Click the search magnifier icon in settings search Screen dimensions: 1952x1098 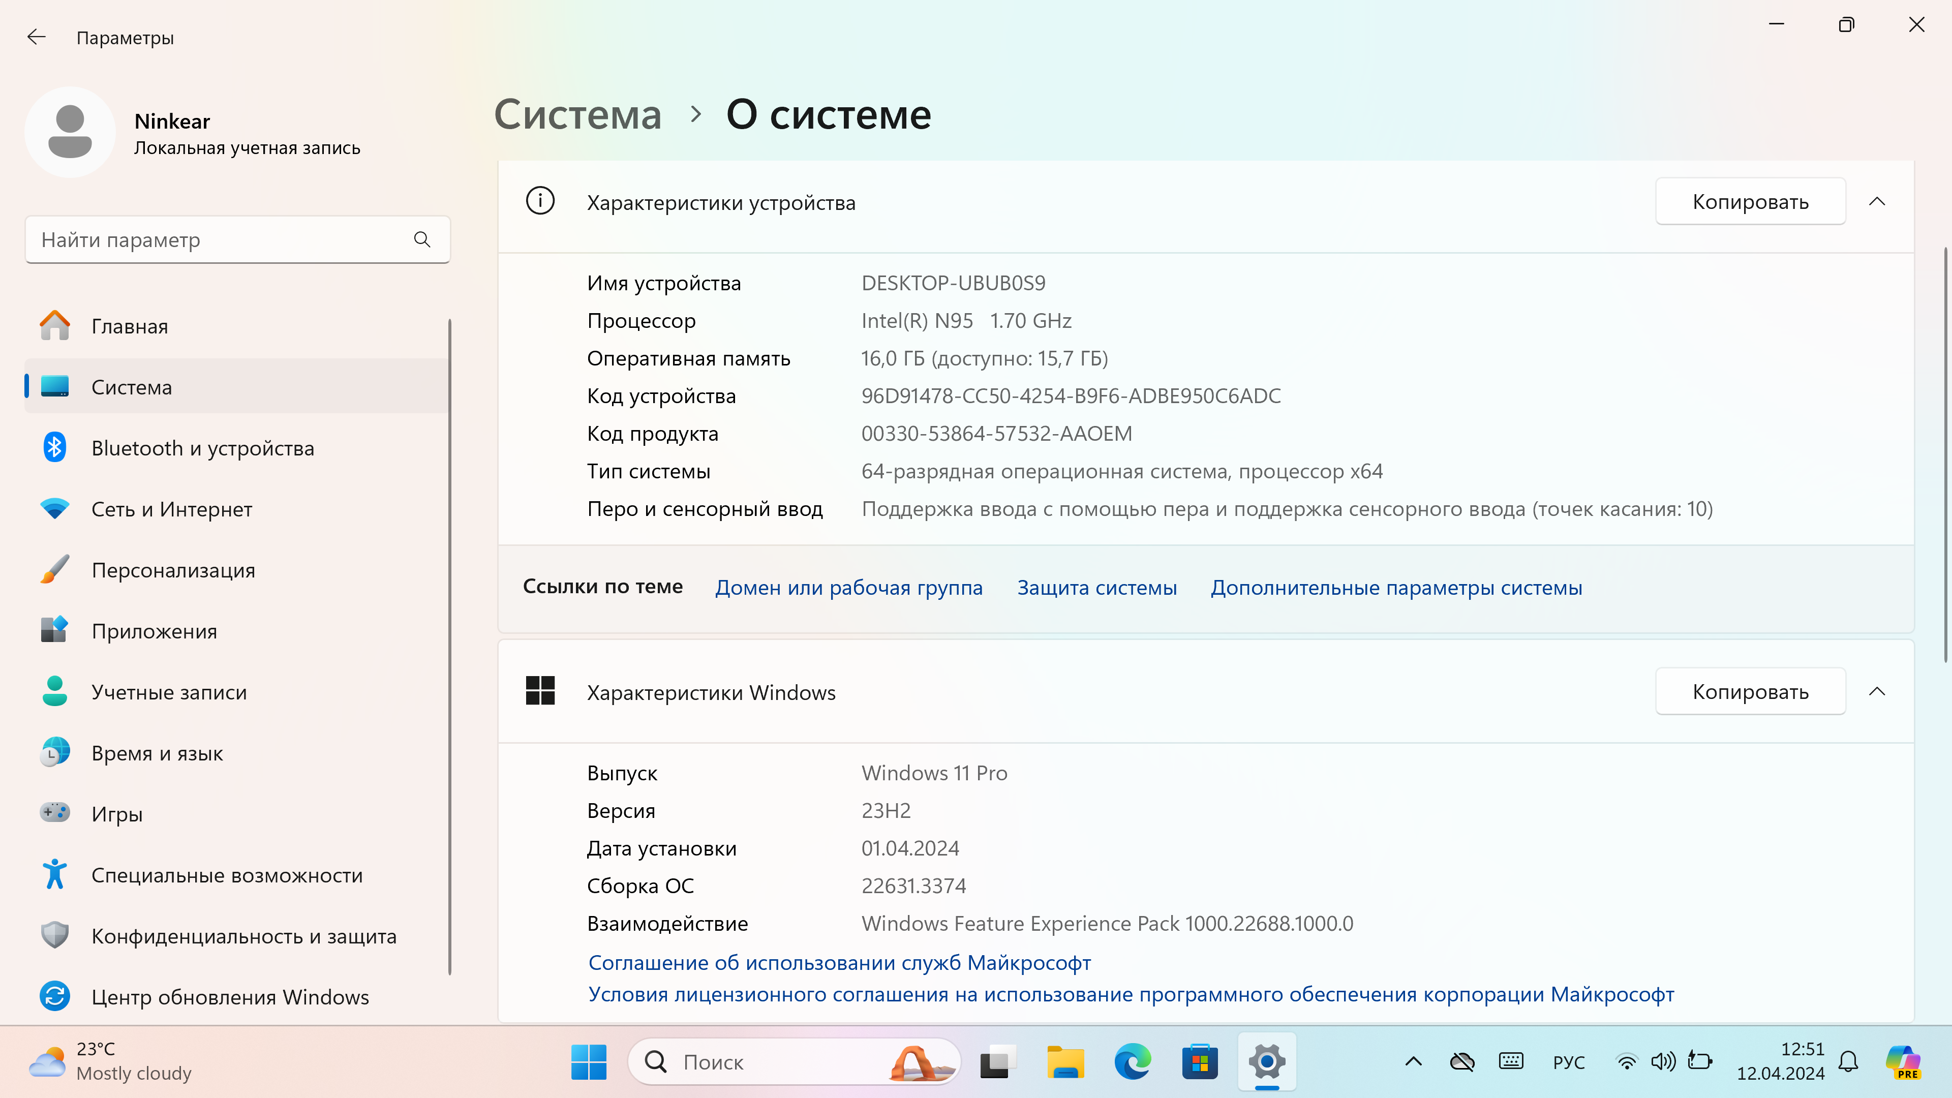point(422,240)
